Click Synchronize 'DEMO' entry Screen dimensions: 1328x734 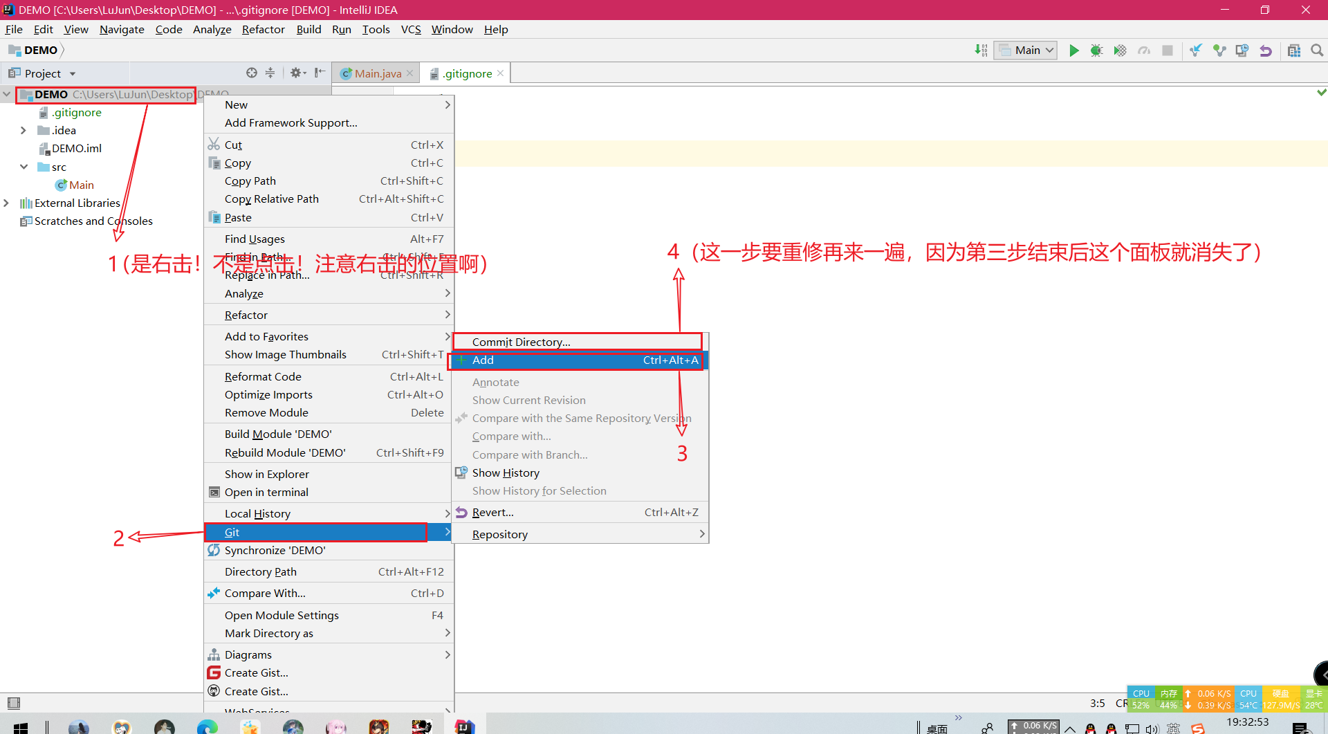pos(329,550)
